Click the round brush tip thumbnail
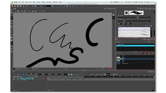 pyautogui.click(x=126, y=13)
